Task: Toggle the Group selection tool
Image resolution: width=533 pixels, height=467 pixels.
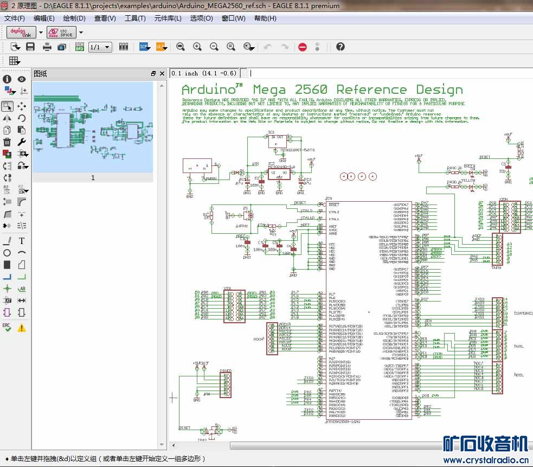Action: click(x=8, y=106)
